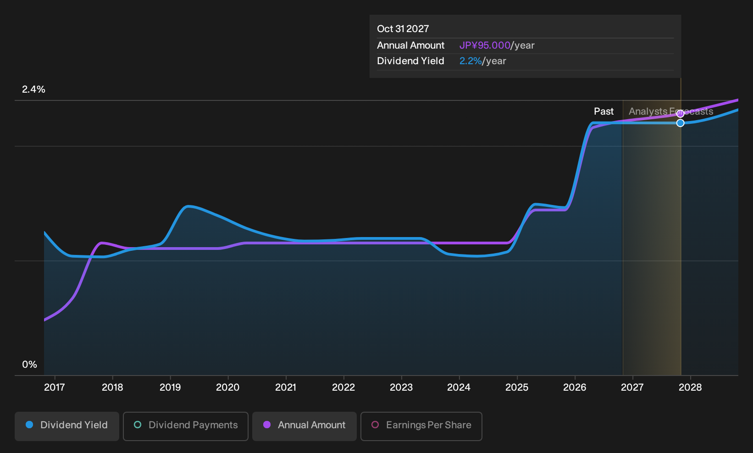Enable the Dividend Payments series
Screen dimensions: 753x453
(x=186, y=426)
